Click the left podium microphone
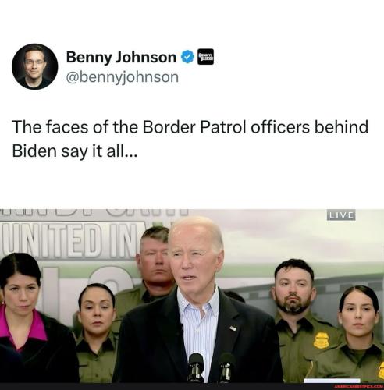This screenshot has width=384, height=390. (196, 367)
